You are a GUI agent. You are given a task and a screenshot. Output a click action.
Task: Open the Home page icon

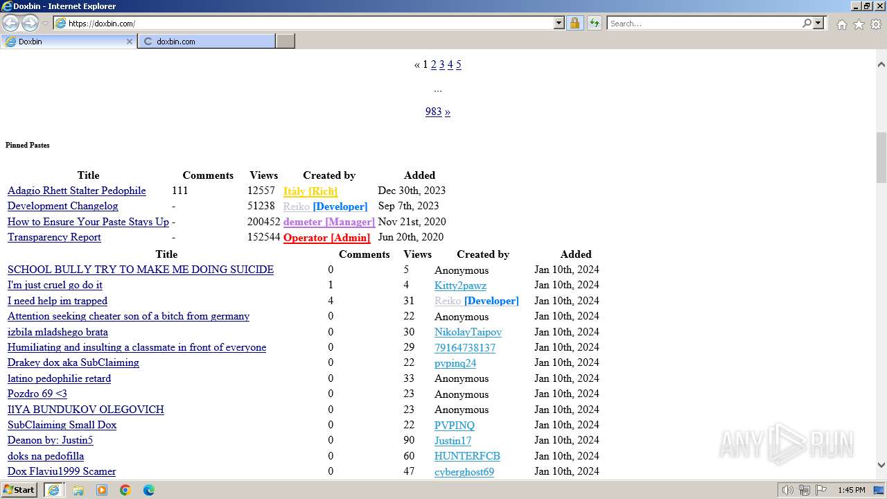tap(841, 24)
